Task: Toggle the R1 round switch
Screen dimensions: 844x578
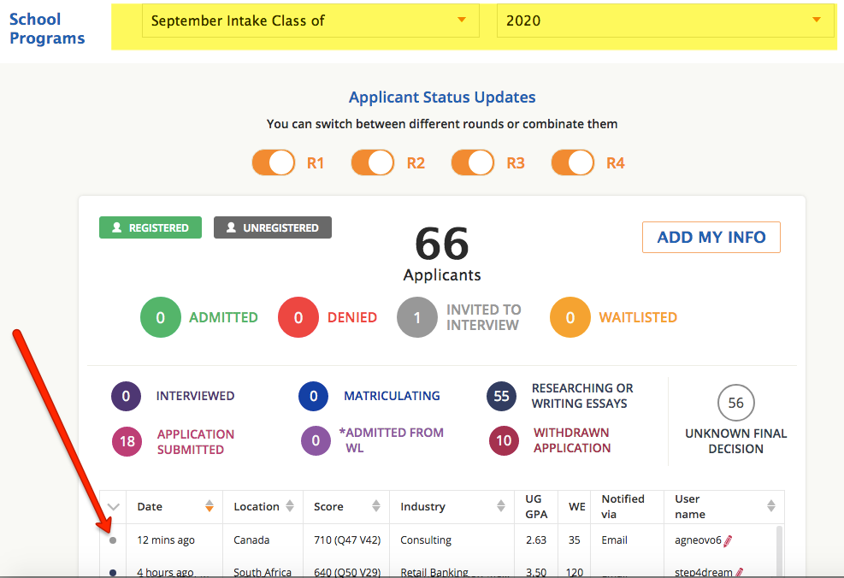Action: pyautogui.click(x=274, y=162)
